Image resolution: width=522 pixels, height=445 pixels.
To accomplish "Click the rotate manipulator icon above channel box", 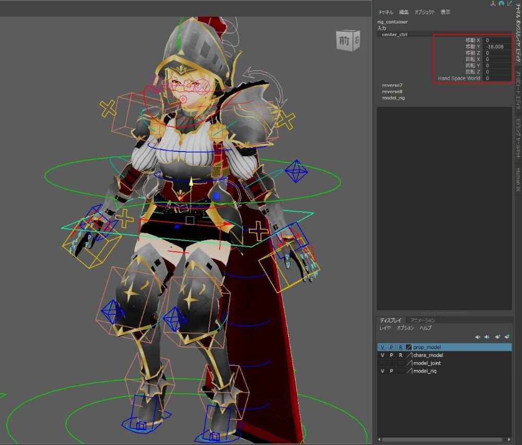I will [501, 3].
